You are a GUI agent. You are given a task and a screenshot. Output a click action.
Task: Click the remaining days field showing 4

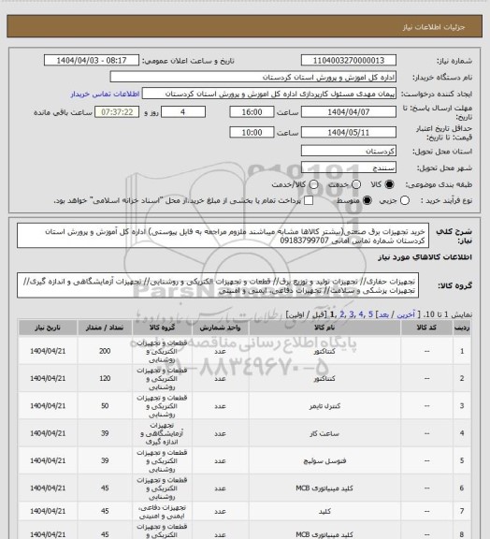pos(183,112)
